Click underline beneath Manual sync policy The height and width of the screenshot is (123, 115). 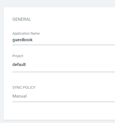click(64, 102)
